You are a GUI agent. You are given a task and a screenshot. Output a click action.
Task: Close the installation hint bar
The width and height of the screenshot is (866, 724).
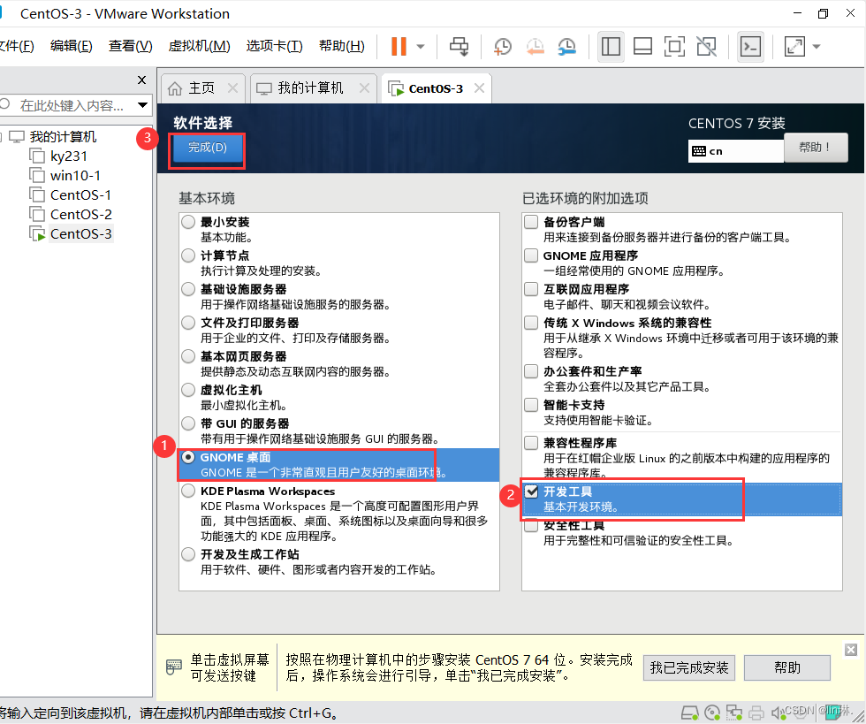coord(851,650)
